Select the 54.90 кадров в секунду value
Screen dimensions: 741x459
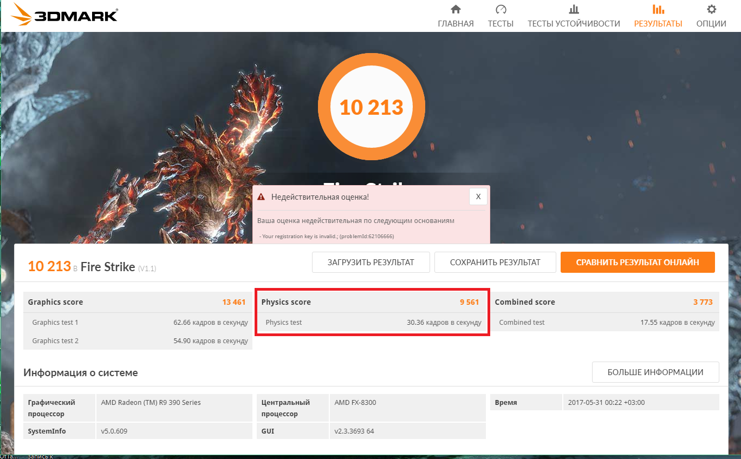(x=211, y=341)
